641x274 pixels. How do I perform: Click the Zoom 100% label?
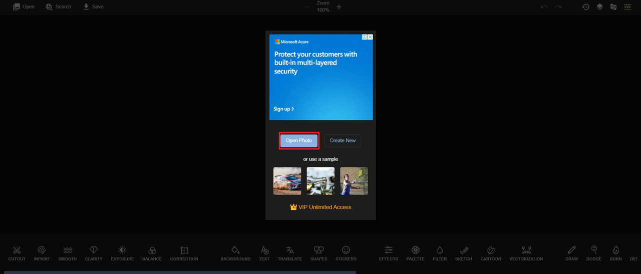[x=323, y=6]
